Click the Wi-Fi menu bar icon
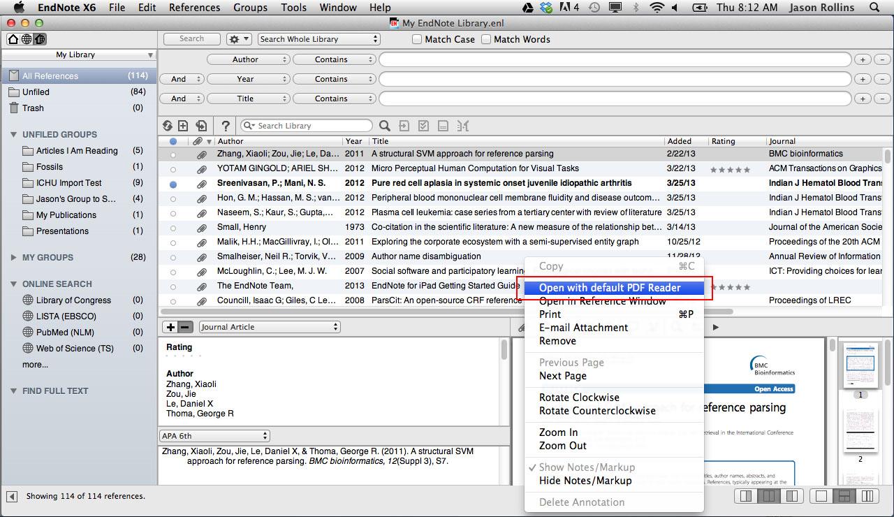 point(657,8)
